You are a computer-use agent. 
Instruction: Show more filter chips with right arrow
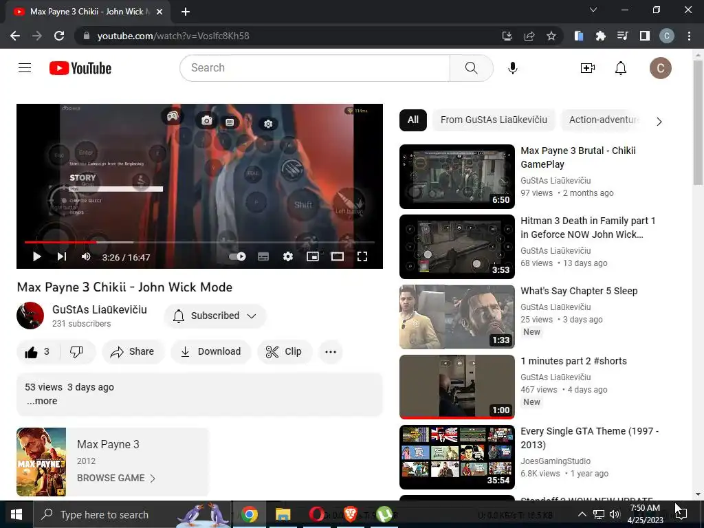point(659,122)
